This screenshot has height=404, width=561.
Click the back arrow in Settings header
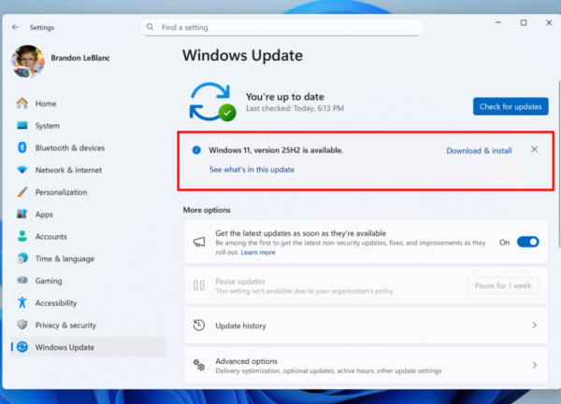click(x=15, y=27)
